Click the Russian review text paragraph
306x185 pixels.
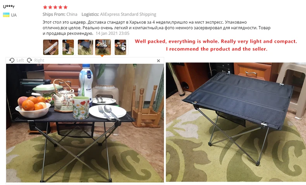(x=156, y=28)
